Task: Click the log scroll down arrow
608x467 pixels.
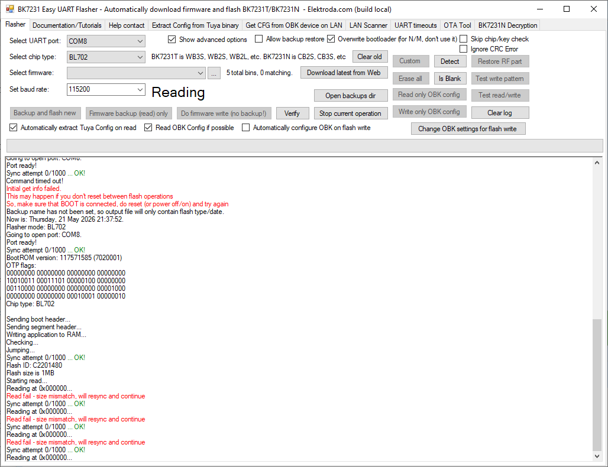Action: [597, 456]
